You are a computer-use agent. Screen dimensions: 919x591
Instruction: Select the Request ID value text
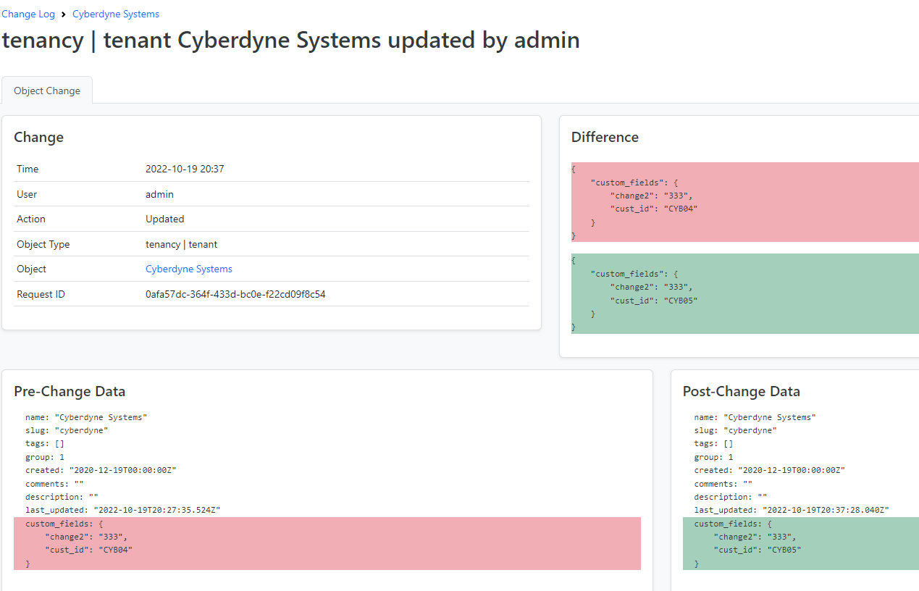click(235, 294)
